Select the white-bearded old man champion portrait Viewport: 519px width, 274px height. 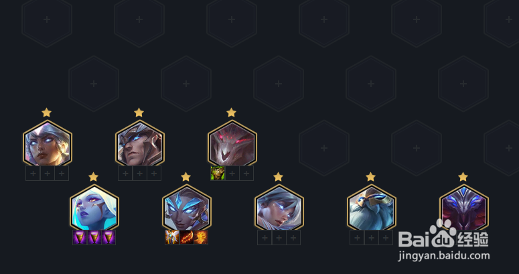point(372,208)
